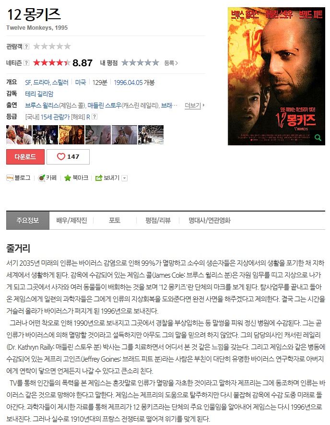Click the SF genre link
The image size is (330, 425).
click(x=28, y=83)
